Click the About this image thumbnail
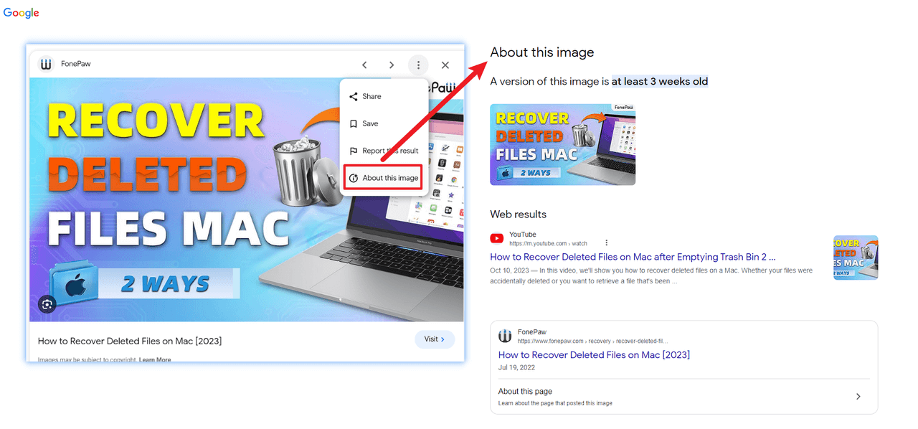Viewport: 918px width, 429px height. point(562,144)
